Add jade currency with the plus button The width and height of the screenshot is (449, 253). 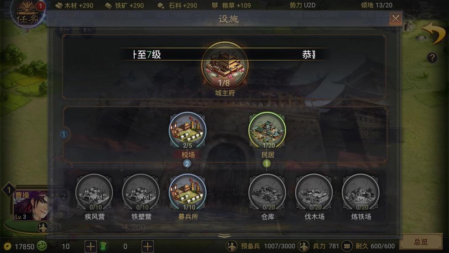coord(147,246)
